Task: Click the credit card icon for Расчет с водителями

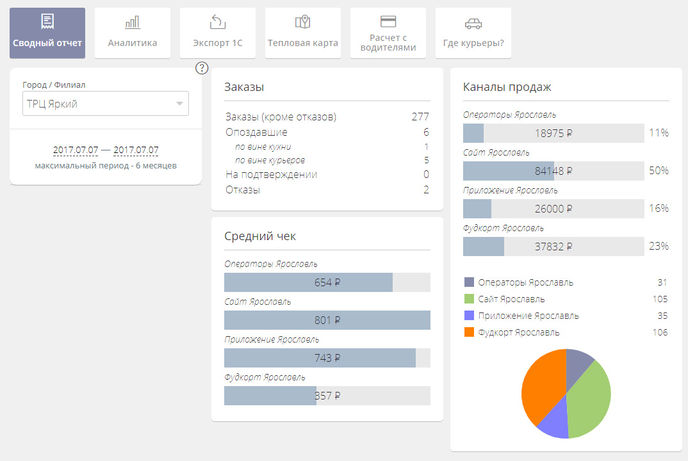Action: point(388,21)
